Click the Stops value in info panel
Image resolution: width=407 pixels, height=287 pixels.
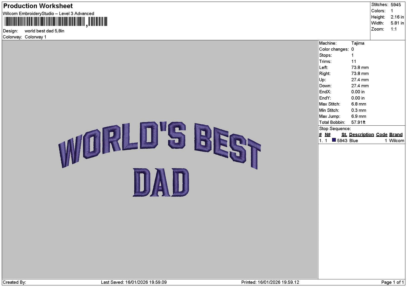[x=352, y=55]
